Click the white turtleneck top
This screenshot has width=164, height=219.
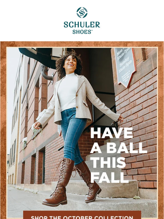click(67, 92)
